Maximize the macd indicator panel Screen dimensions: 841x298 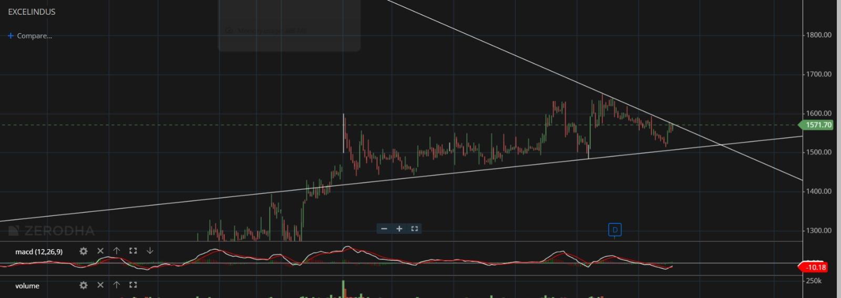(x=133, y=251)
